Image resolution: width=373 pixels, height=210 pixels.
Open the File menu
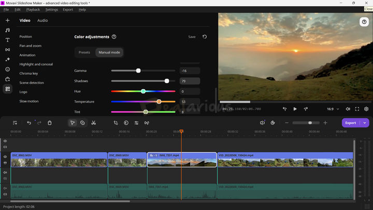pyautogui.click(x=6, y=9)
